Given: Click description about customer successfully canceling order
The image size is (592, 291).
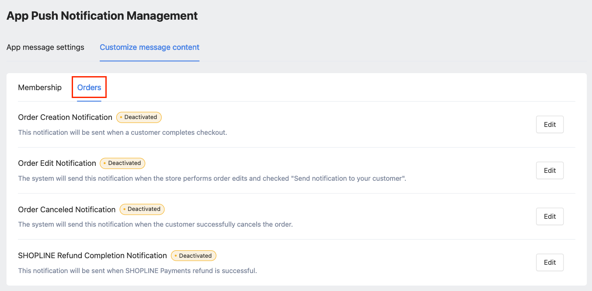Looking at the screenshot, I should 155,224.
